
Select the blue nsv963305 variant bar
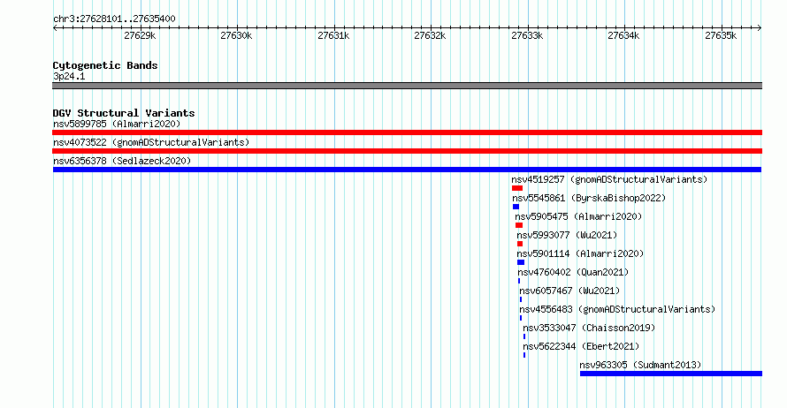671,374
